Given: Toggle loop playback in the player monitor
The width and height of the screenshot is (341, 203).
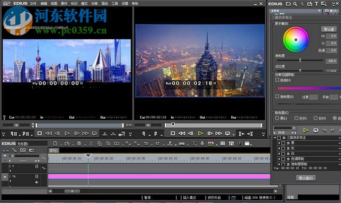Looking at the screenshot, I should (94, 133).
